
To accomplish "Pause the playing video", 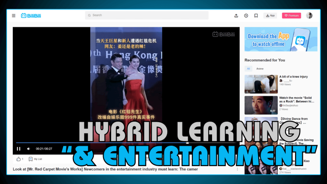I will coord(18,149).
